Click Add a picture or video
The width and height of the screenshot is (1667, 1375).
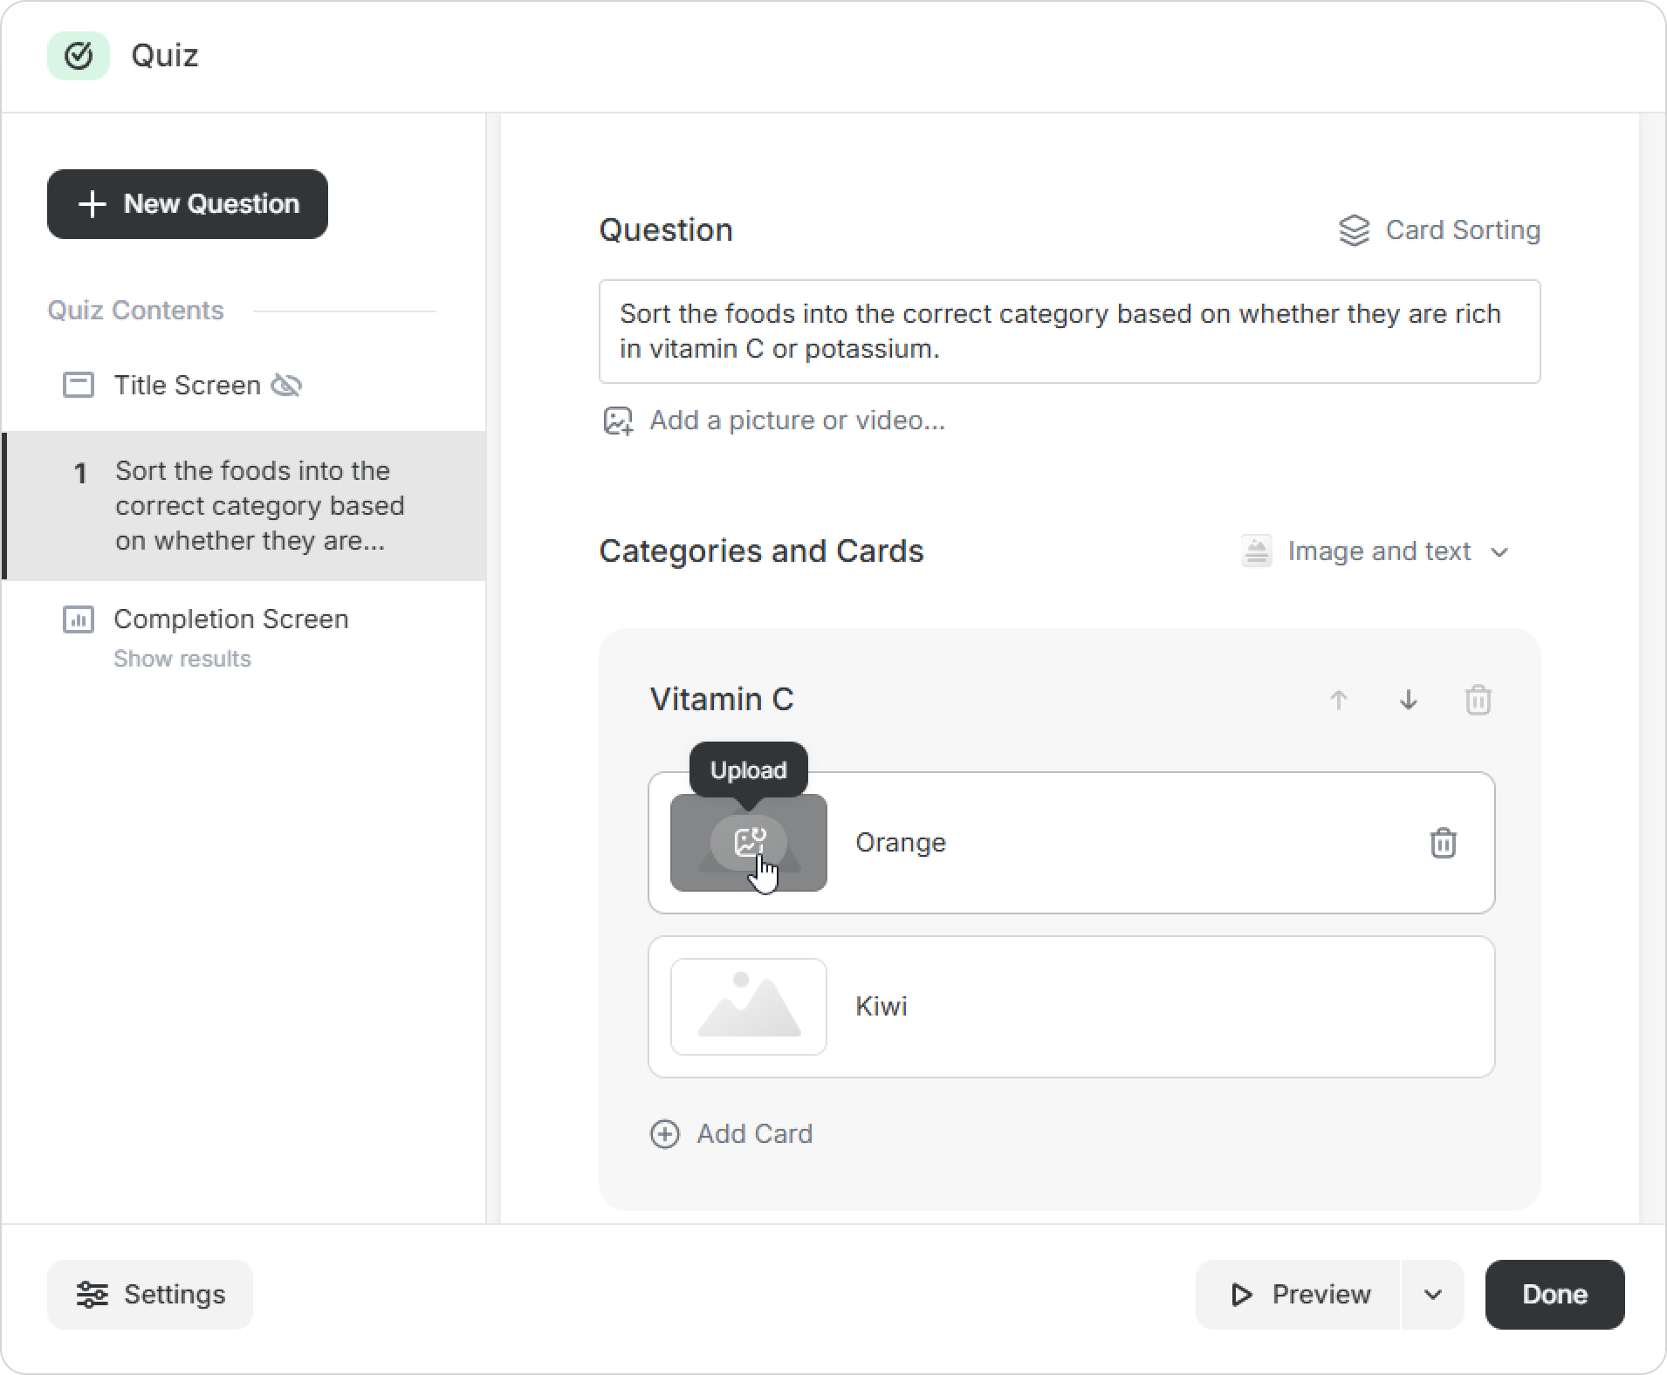[x=773, y=421]
